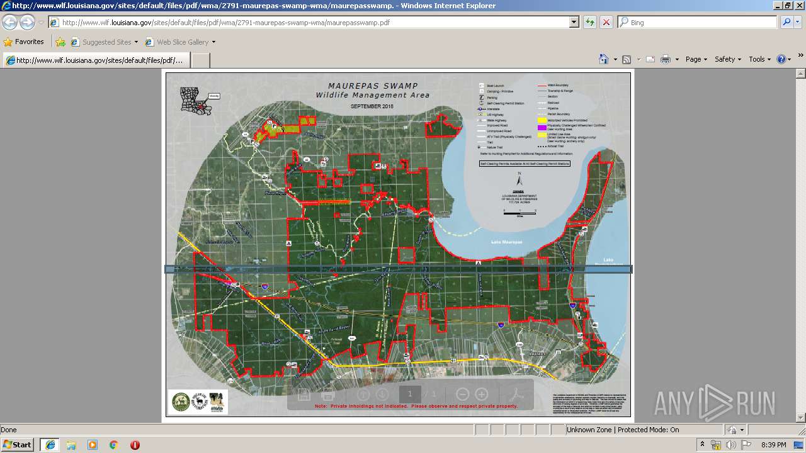Refresh the page with the green arrows icon
The width and height of the screenshot is (806, 453).
(590, 22)
